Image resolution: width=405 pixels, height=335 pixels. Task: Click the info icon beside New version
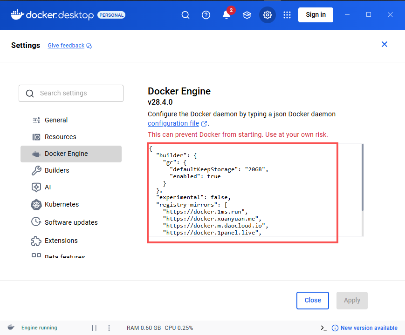click(335, 328)
